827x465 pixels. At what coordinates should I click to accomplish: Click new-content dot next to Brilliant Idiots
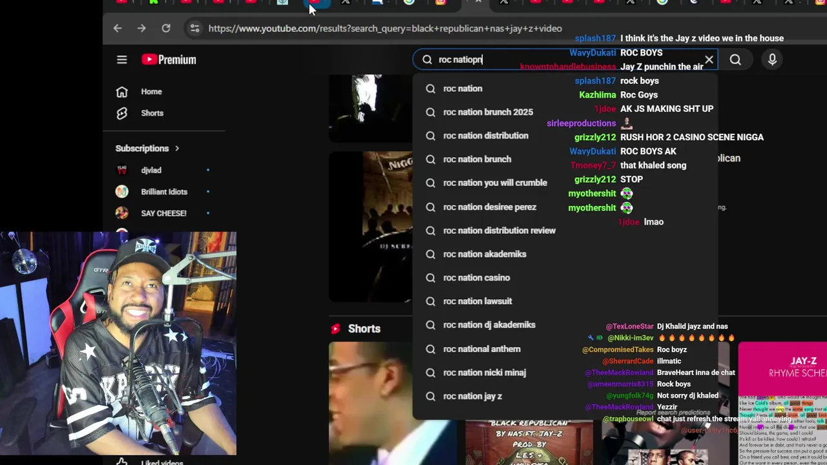click(207, 192)
